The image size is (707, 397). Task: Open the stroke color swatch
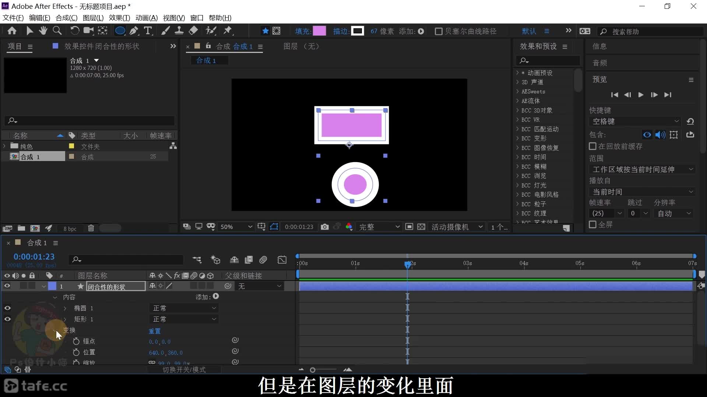click(357, 31)
